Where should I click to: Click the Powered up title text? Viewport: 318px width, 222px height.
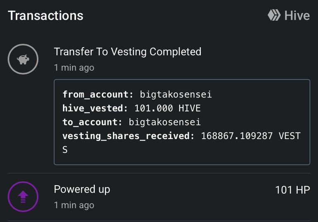point(82,190)
